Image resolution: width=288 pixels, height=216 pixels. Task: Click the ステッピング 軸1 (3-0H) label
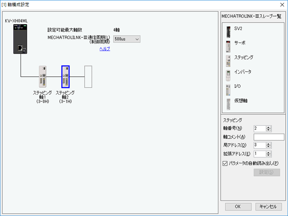coord(43,97)
